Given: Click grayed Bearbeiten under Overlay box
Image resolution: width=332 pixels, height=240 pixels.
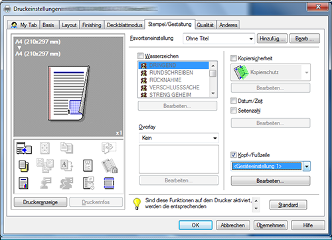Looking at the screenshot, I should [179, 180].
